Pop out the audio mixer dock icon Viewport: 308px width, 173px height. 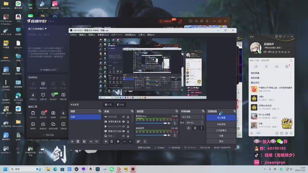[x=177, y=111]
